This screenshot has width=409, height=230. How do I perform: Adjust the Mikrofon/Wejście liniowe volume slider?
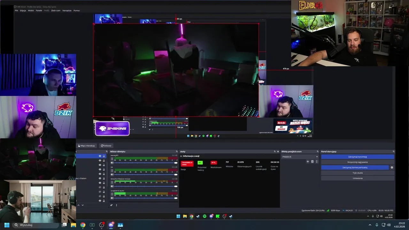(146, 186)
